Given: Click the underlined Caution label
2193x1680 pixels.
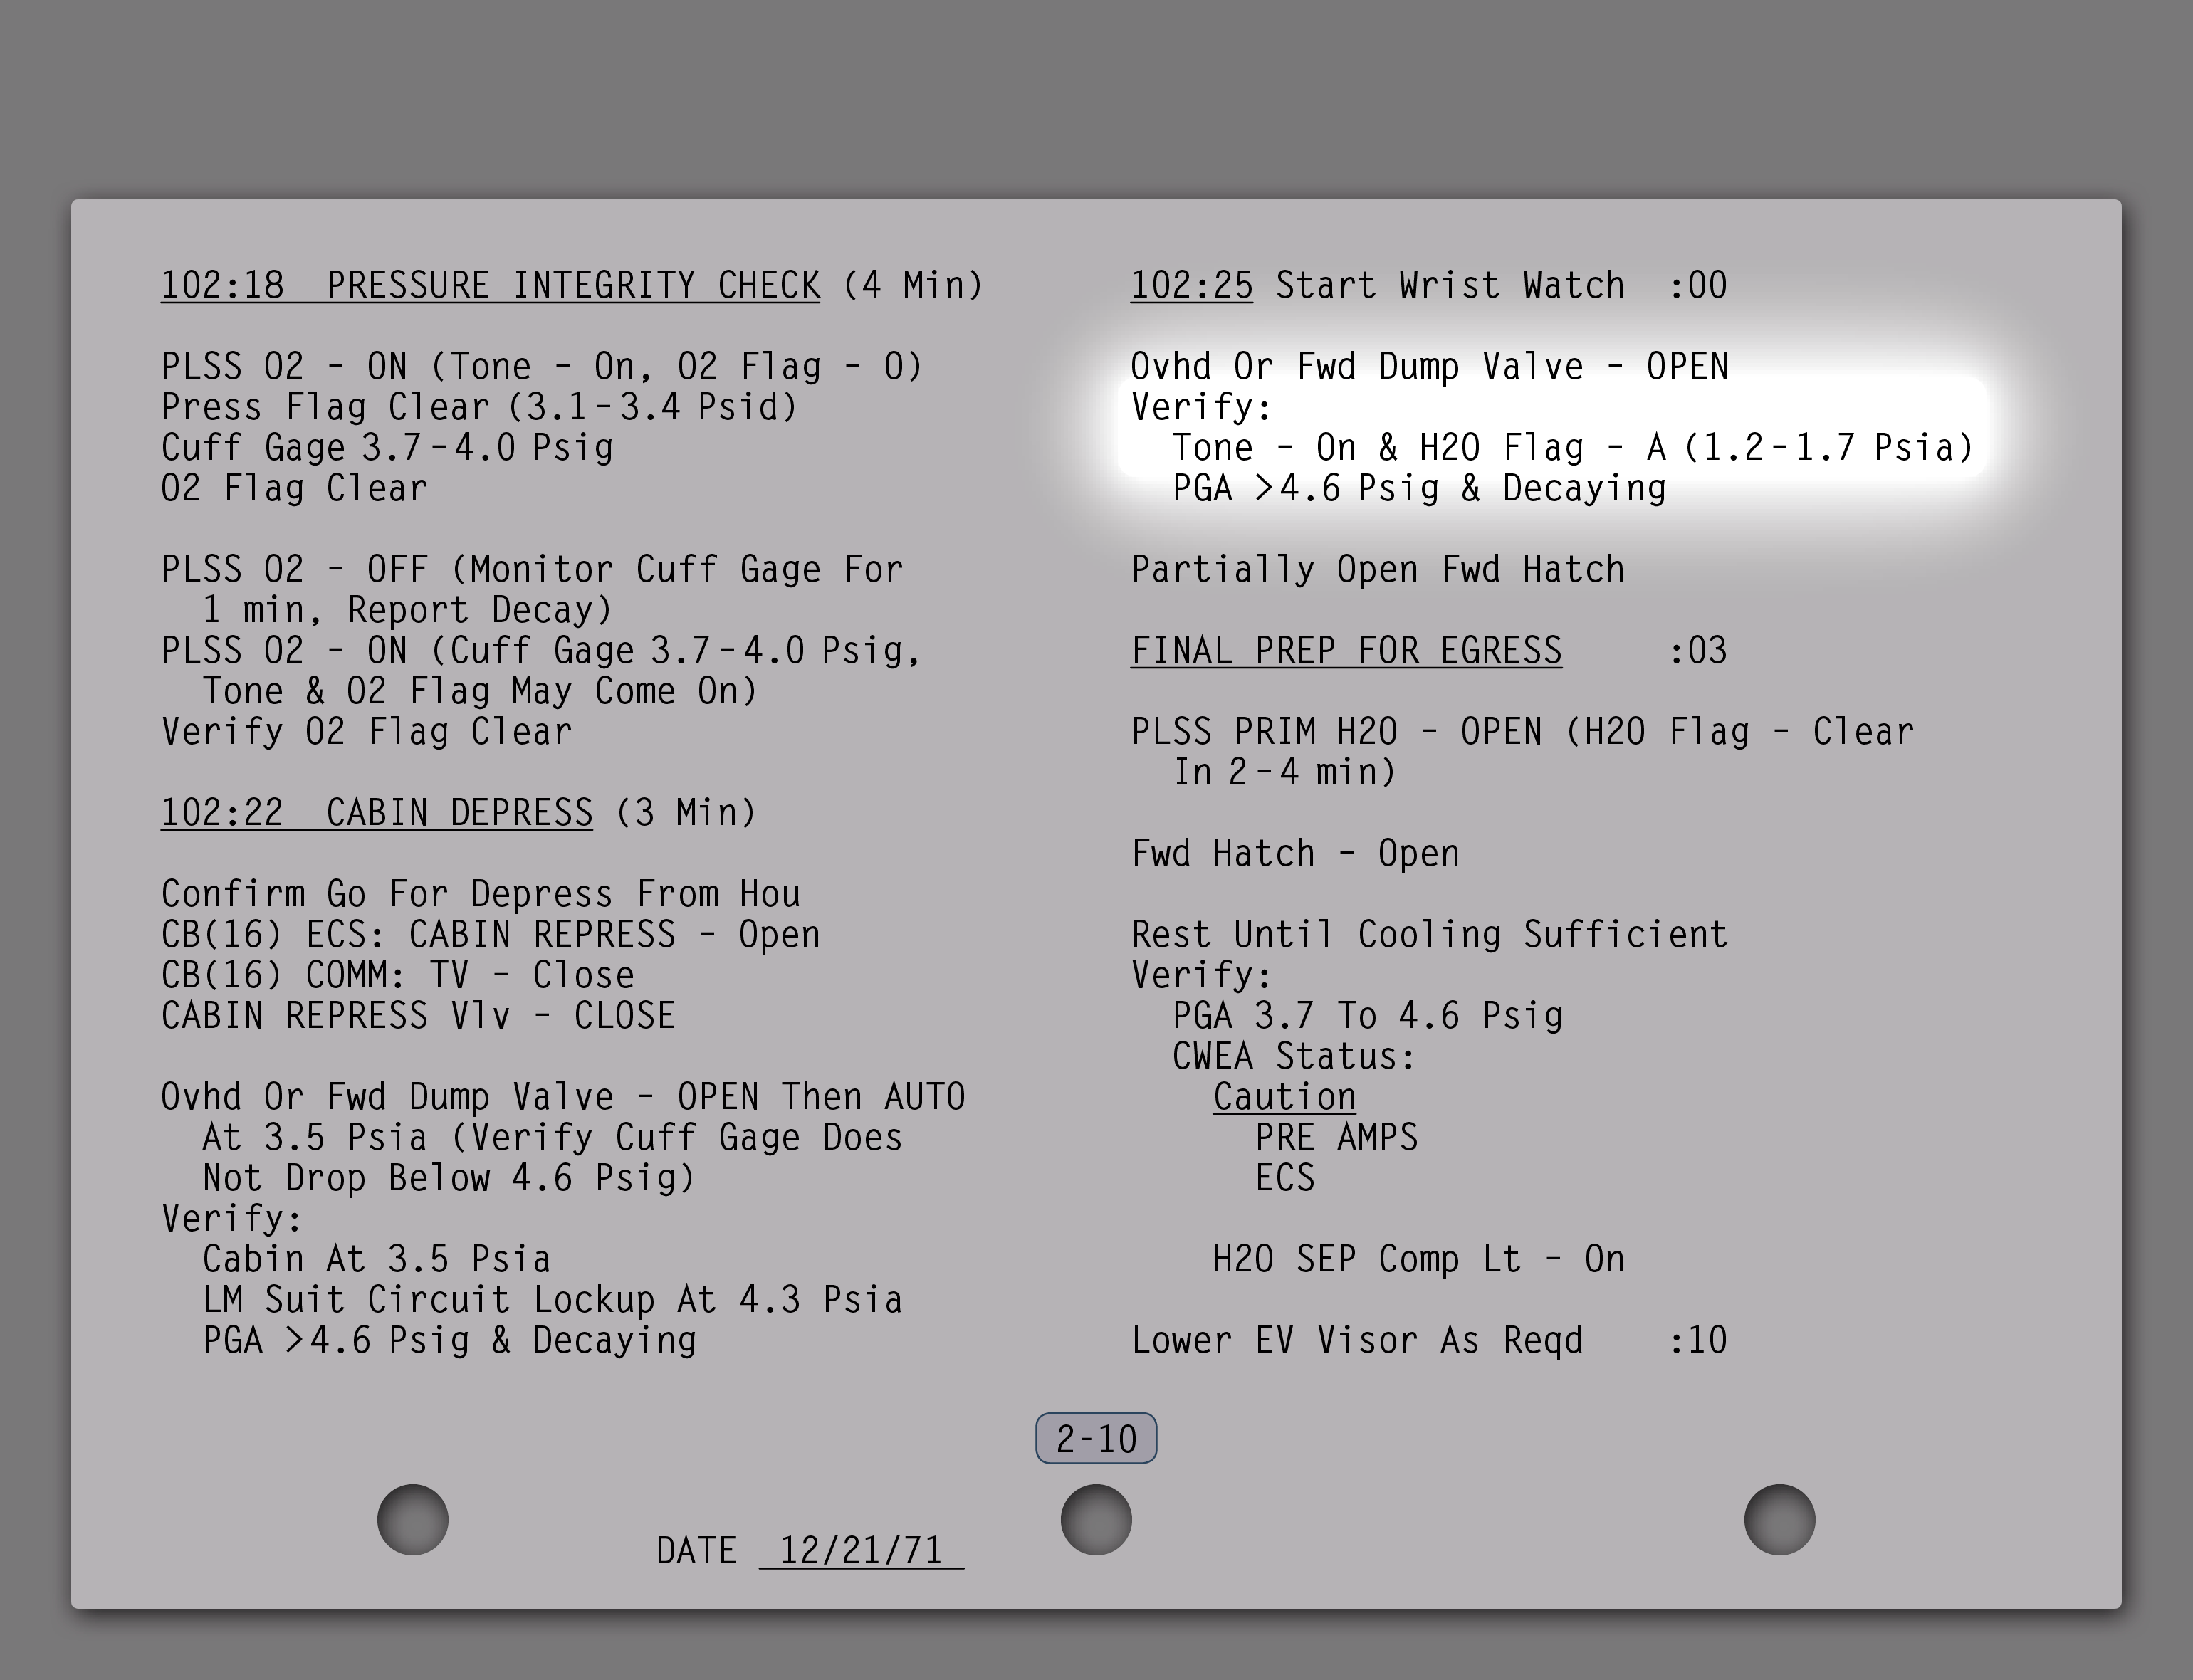Looking at the screenshot, I should pos(1284,1097).
